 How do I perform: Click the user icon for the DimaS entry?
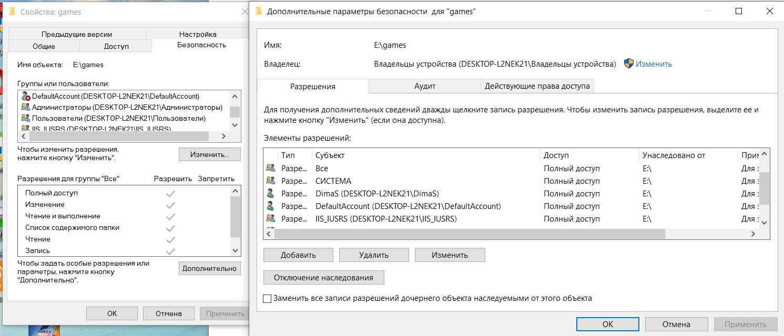(x=271, y=194)
